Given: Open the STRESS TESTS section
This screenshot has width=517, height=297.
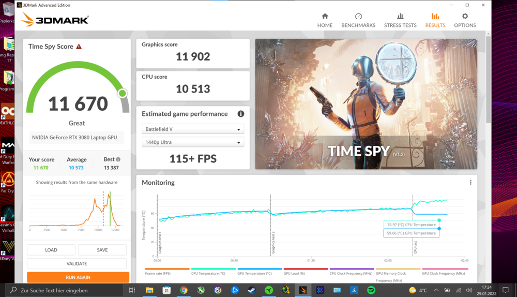Looking at the screenshot, I should tap(400, 20).
